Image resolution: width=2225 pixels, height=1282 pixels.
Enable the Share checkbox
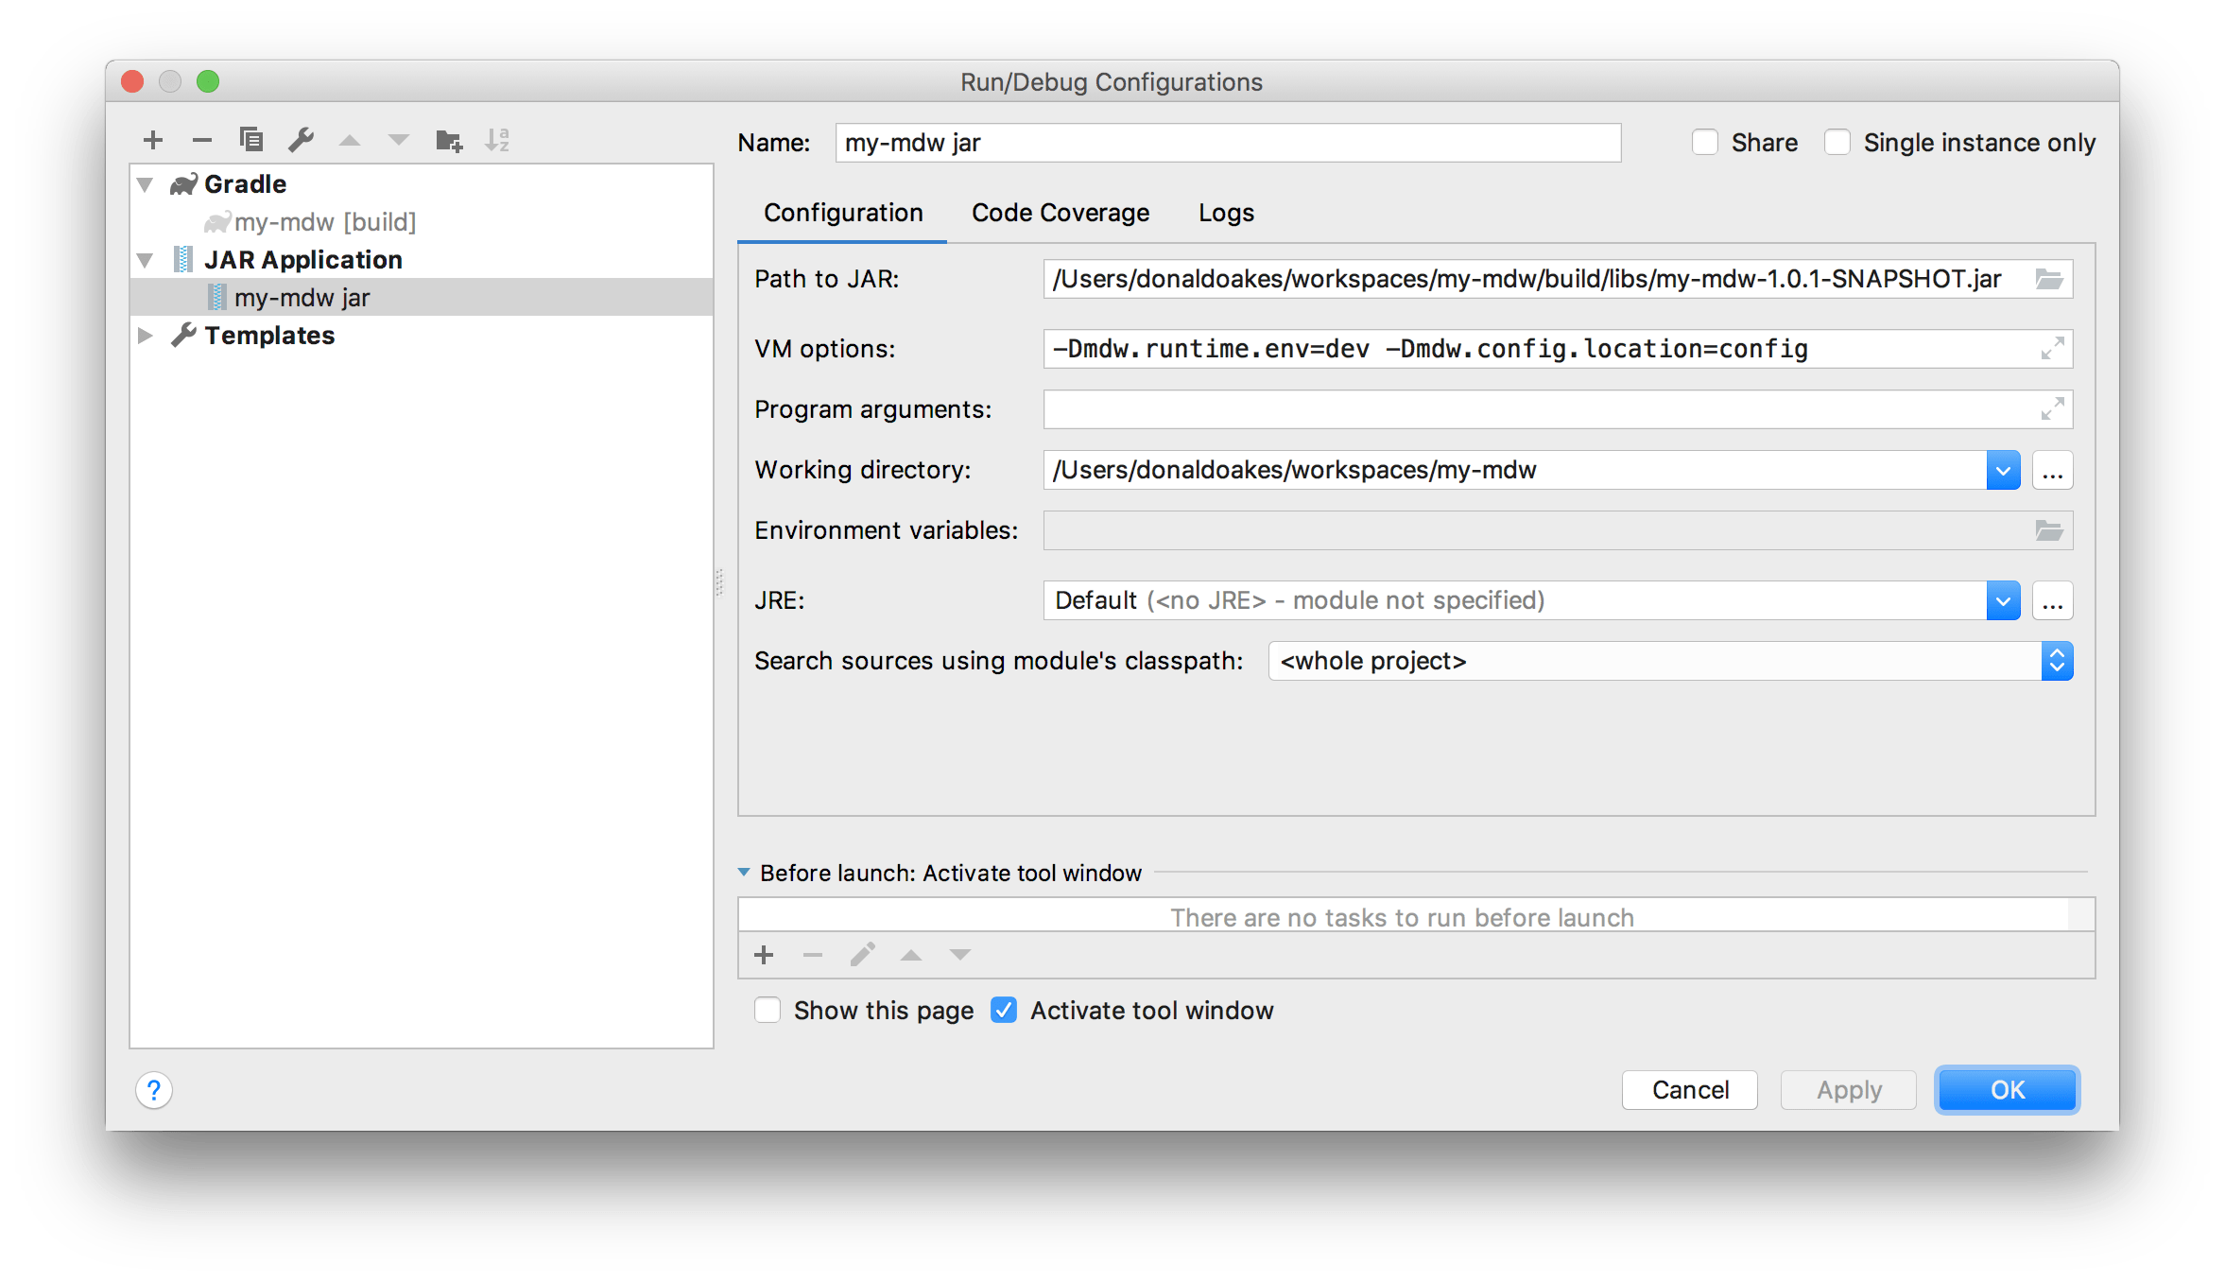point(1705,143)
